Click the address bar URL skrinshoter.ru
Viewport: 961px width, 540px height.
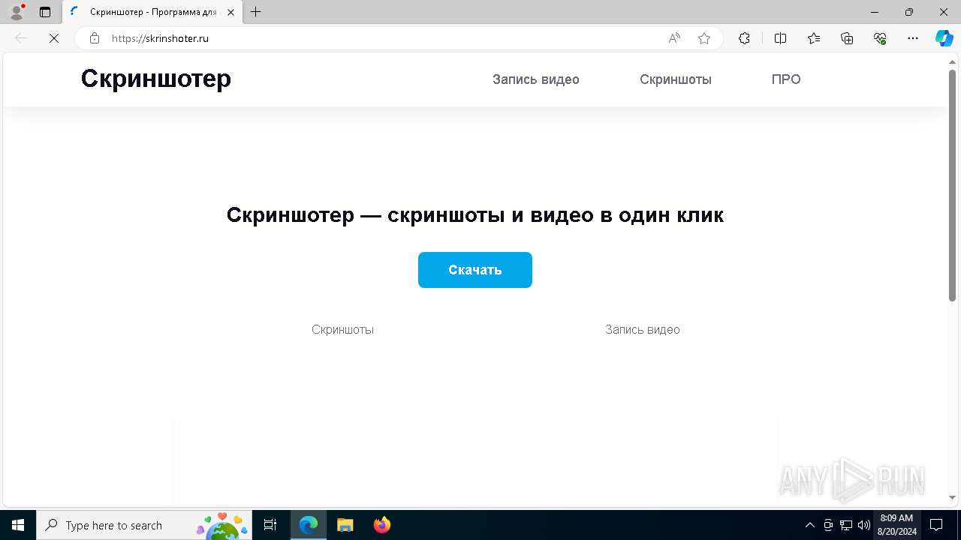(160, 38)
